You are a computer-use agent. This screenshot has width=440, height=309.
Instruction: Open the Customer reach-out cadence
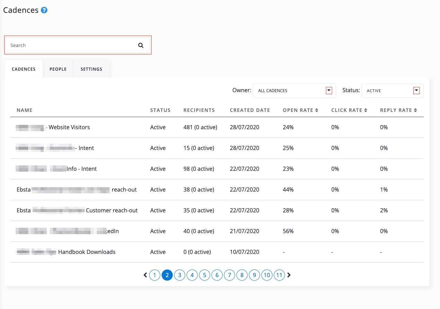(x=111, y=210)
